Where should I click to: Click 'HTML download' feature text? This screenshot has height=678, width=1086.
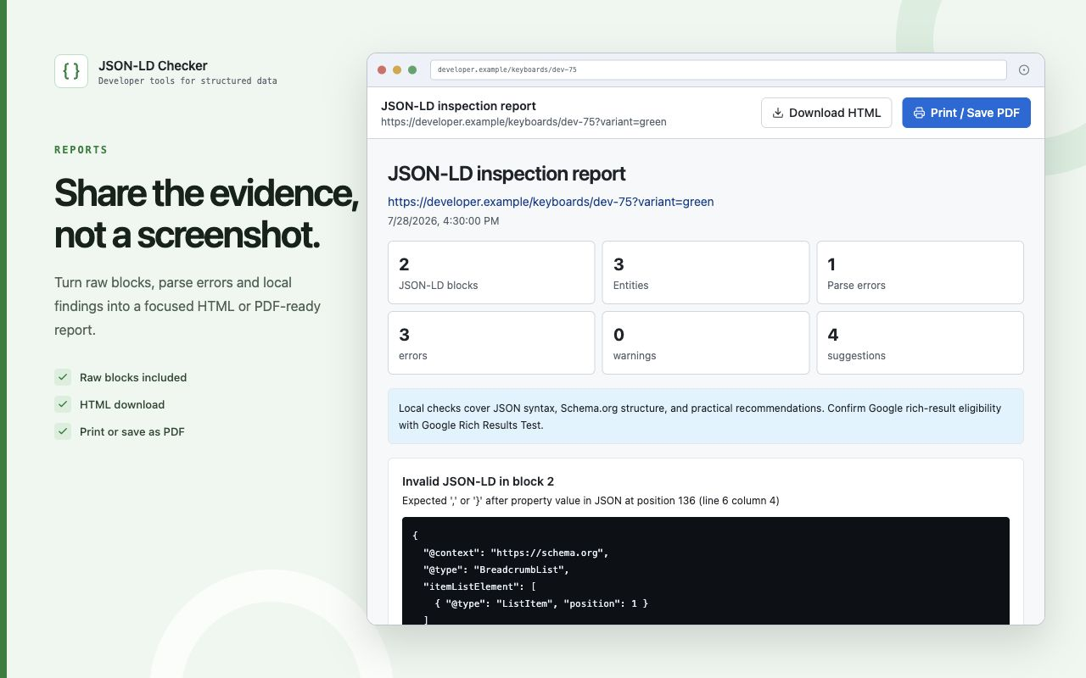122,404
